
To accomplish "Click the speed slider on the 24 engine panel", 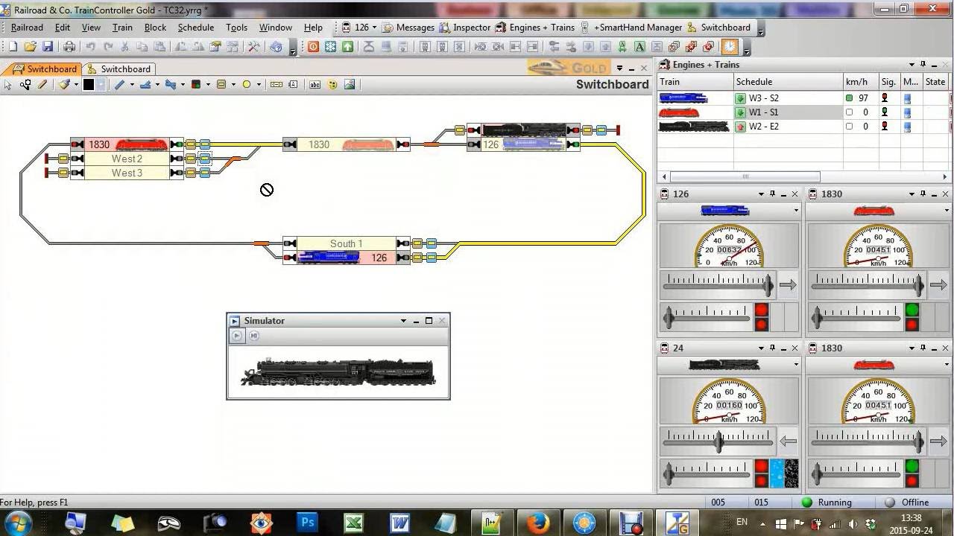I will coord(718,441).
